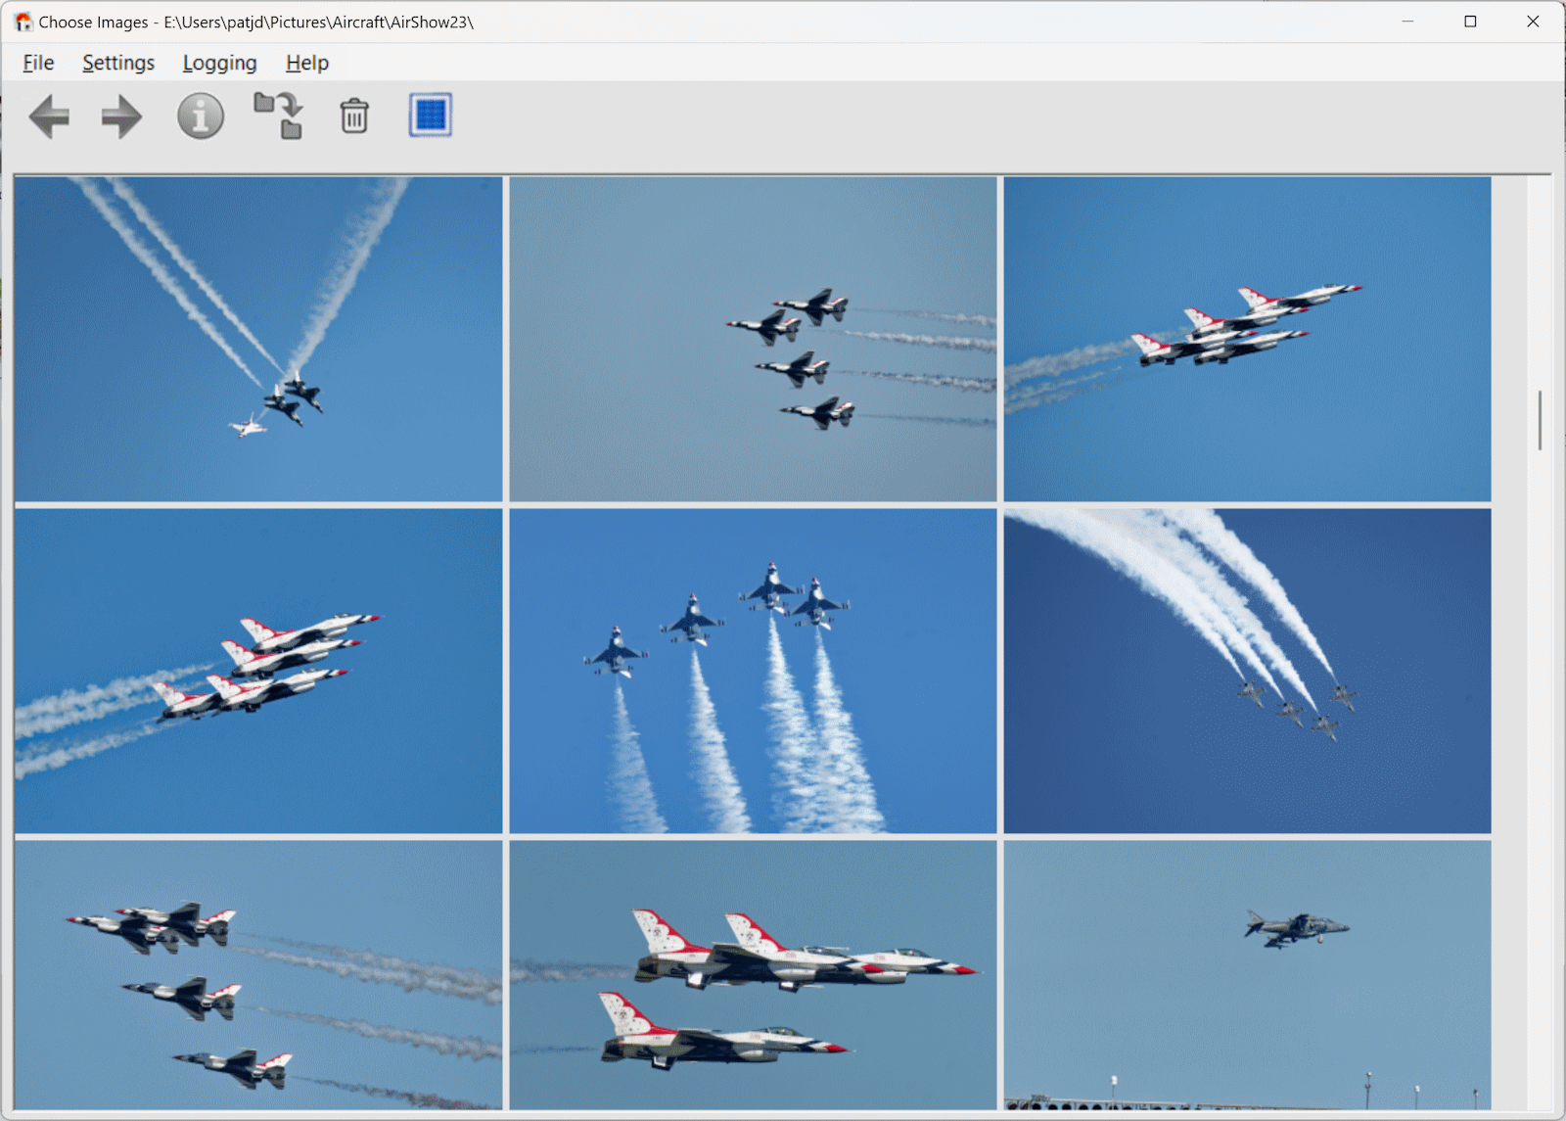Go forward with the right arrow icon
Screen dimensions: 1566x1121
tap(121, 117)
